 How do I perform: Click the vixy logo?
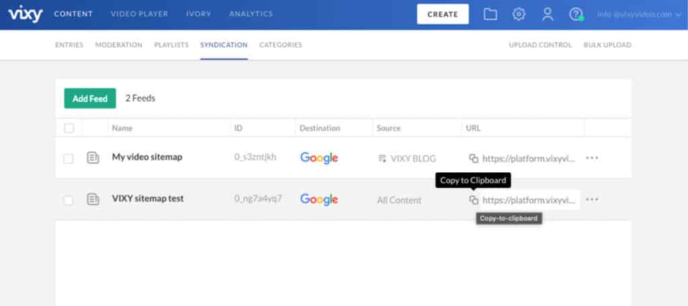click(26, 13)
